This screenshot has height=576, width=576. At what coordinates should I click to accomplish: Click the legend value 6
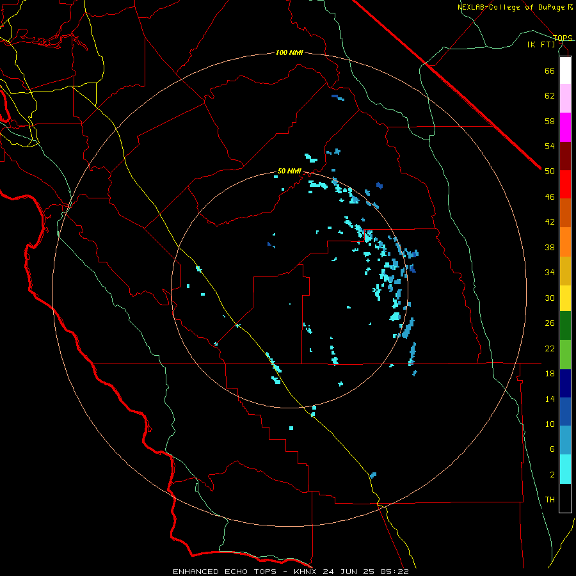[x=552, y=449]
